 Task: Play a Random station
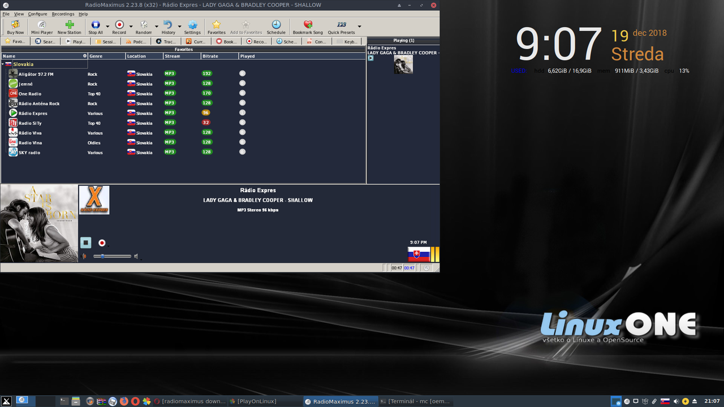tap(144, 27)
